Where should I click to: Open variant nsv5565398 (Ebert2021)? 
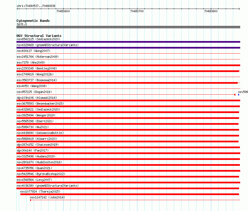click(35, 121)
